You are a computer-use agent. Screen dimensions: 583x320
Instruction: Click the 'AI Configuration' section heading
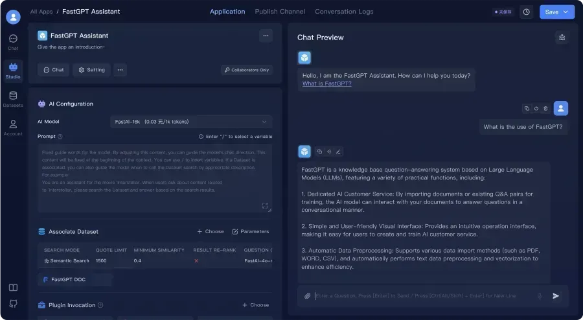click(x=71, y=104)
